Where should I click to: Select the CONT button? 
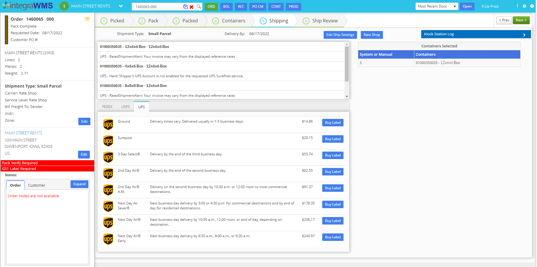(276, 7)
